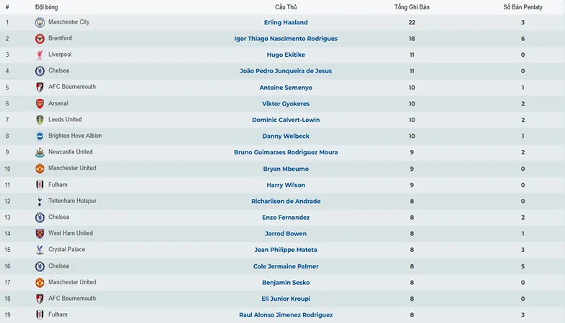Open Richarlison de Andrade player link
The height and width of the screenshot is (323, 565).
(x=286, y=201)
